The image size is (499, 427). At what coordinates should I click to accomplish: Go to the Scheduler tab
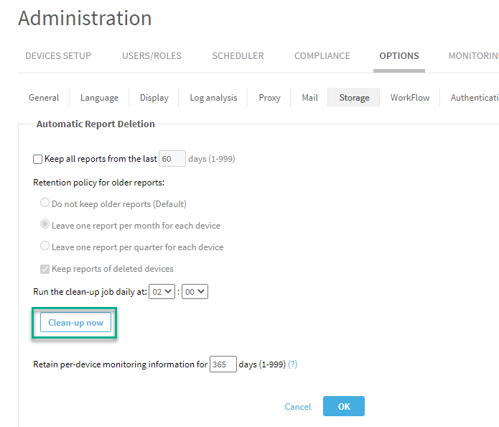(238, 56)
